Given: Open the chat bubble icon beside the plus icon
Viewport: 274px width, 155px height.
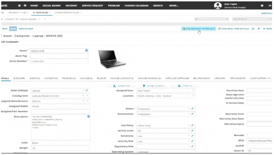Looking at the screenshot, I should pyautogui.click(x=25, y=6).
